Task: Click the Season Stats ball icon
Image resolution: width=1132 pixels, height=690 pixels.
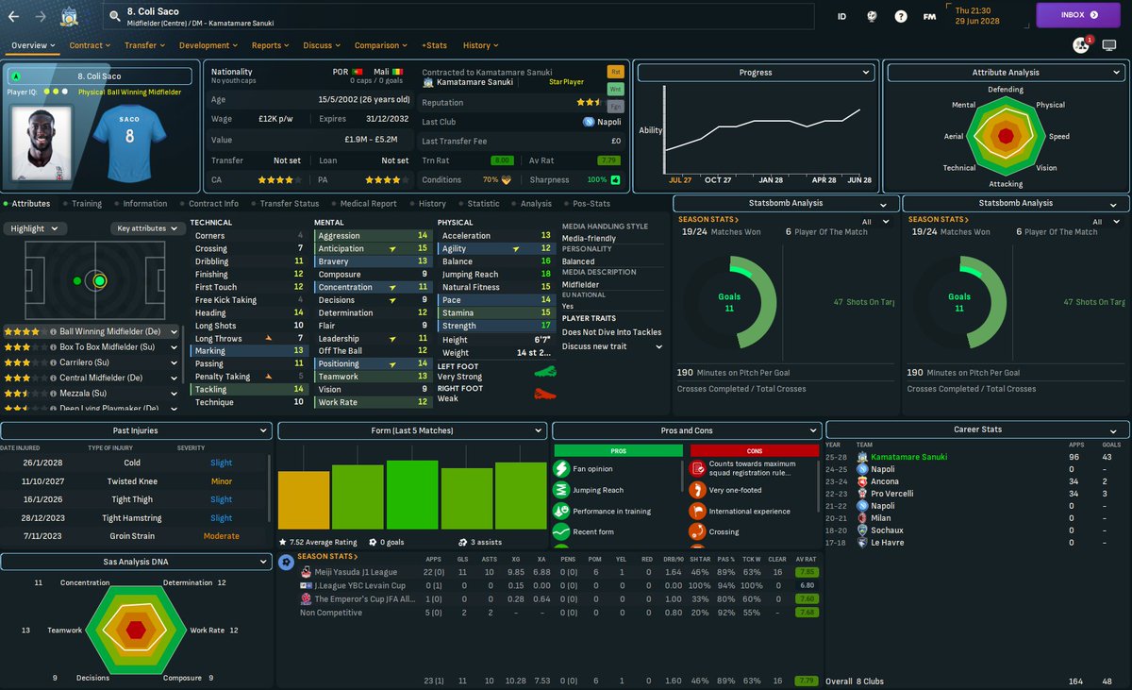Action: pos(287,562)
